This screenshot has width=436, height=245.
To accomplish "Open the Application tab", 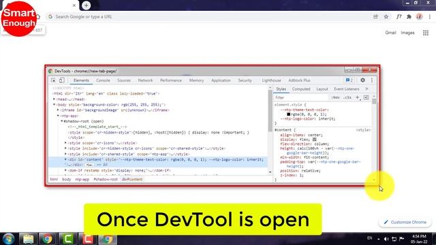I will point(221,80).
